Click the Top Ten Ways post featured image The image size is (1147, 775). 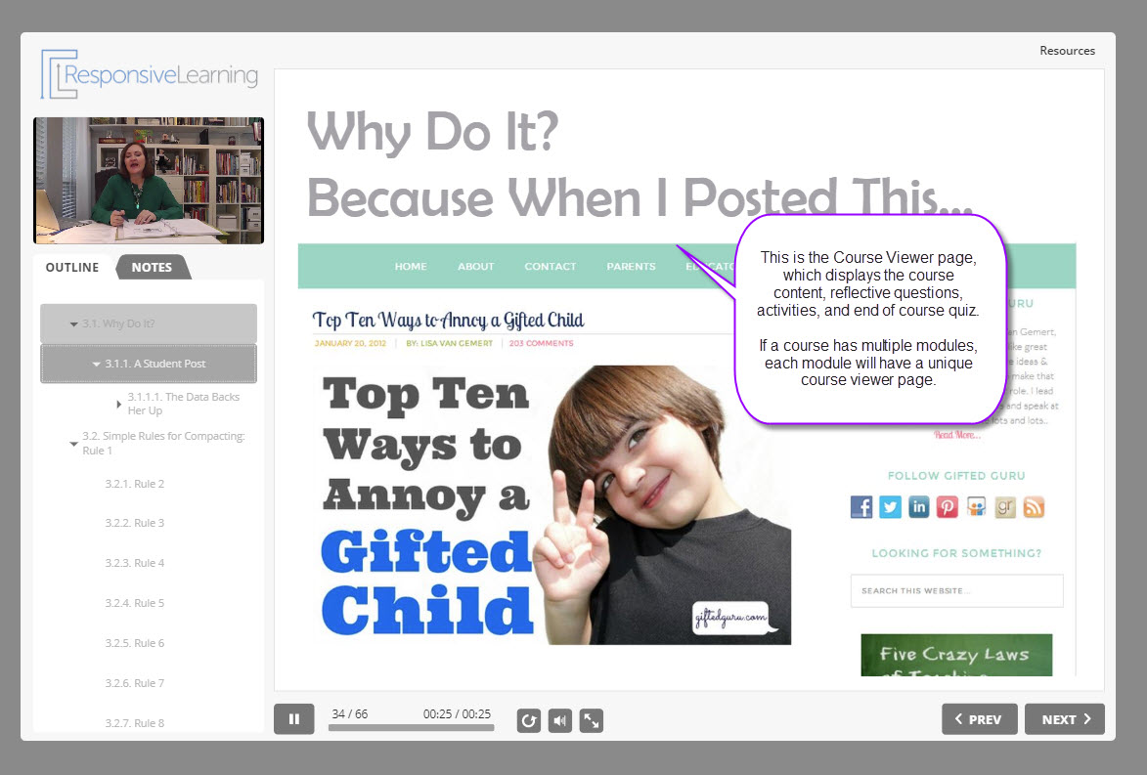point(552,504)
